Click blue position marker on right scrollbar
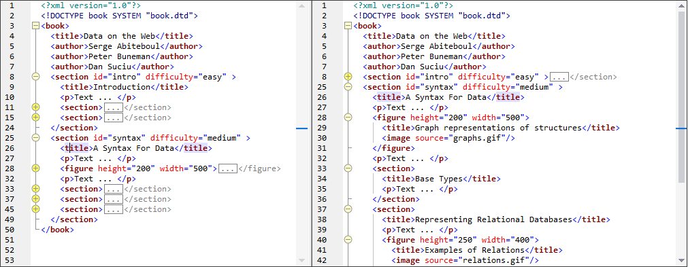 [681, 128]
